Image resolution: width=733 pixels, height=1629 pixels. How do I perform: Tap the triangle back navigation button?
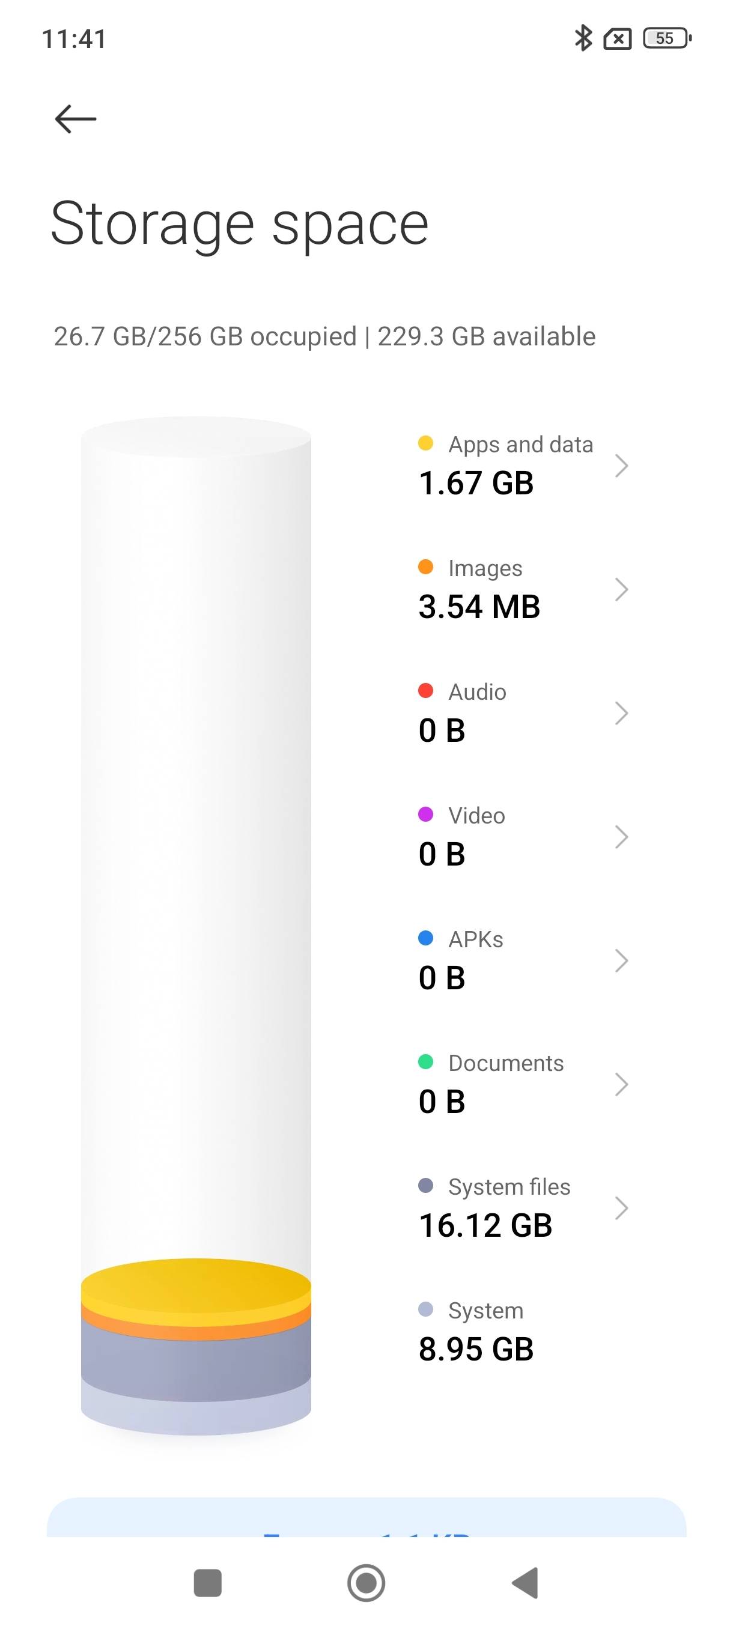525,1583
